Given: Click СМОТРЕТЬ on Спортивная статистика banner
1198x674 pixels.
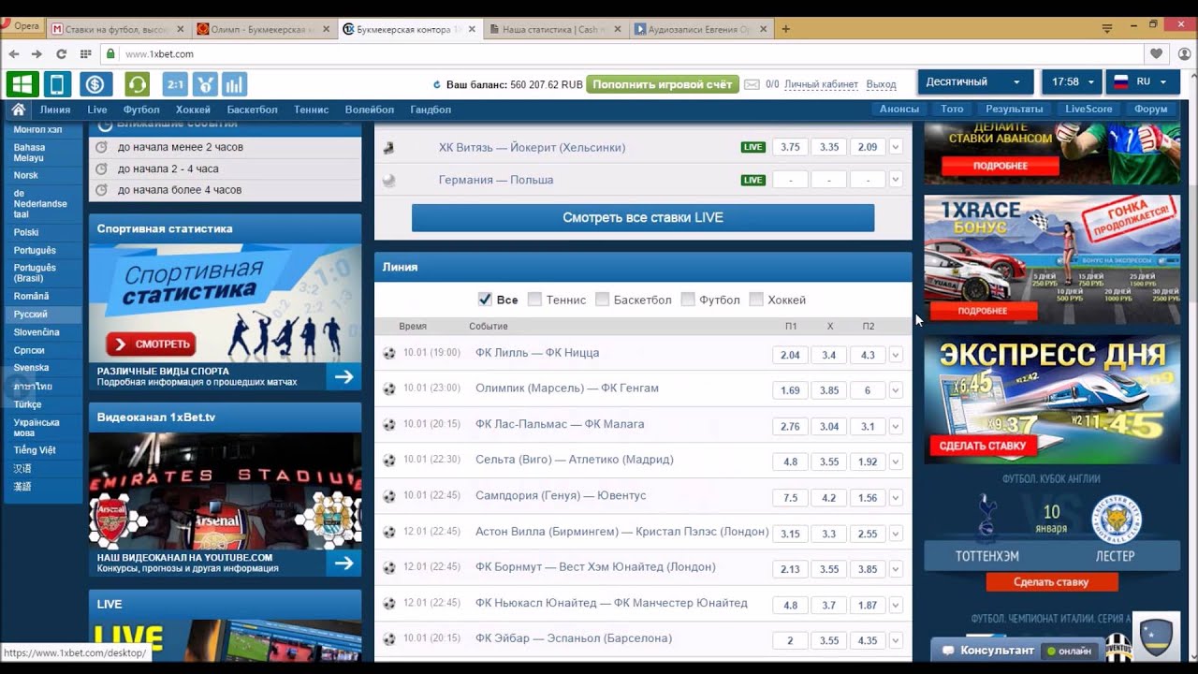Looking at the screenshot, I should 151,344.
